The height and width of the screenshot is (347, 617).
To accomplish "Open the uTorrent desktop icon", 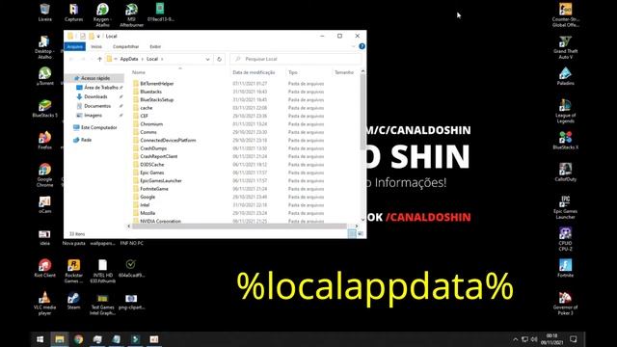I will [45, 76].
